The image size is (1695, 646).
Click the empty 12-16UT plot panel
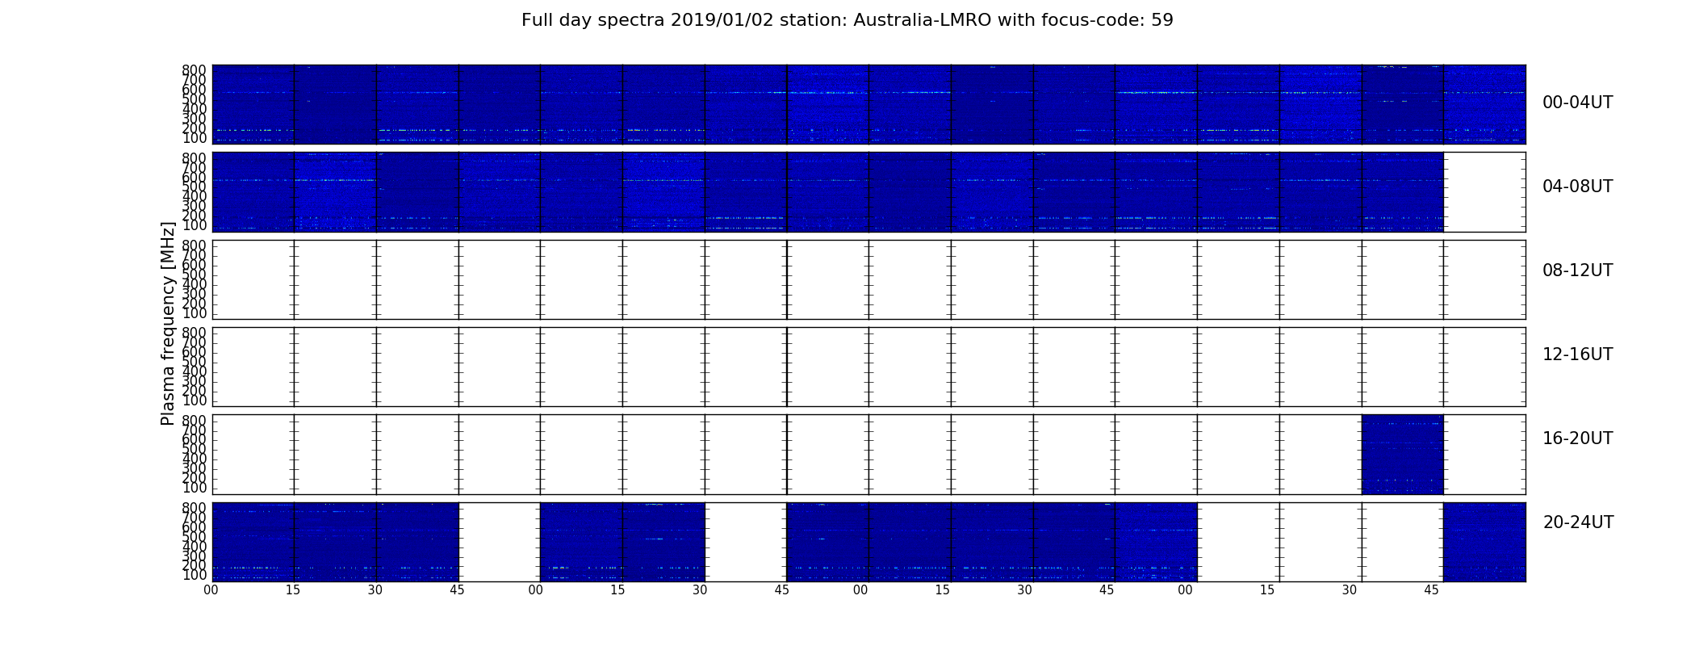click(x=868, y=367)
